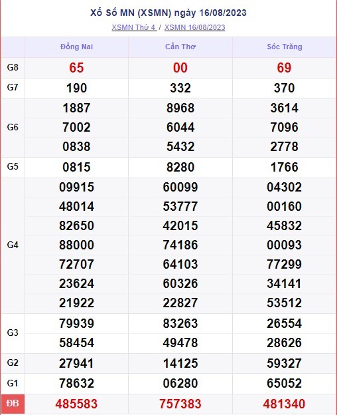The image size is (337, 415).
Task: Click the G2 number 14125
Action: (180, 363)
